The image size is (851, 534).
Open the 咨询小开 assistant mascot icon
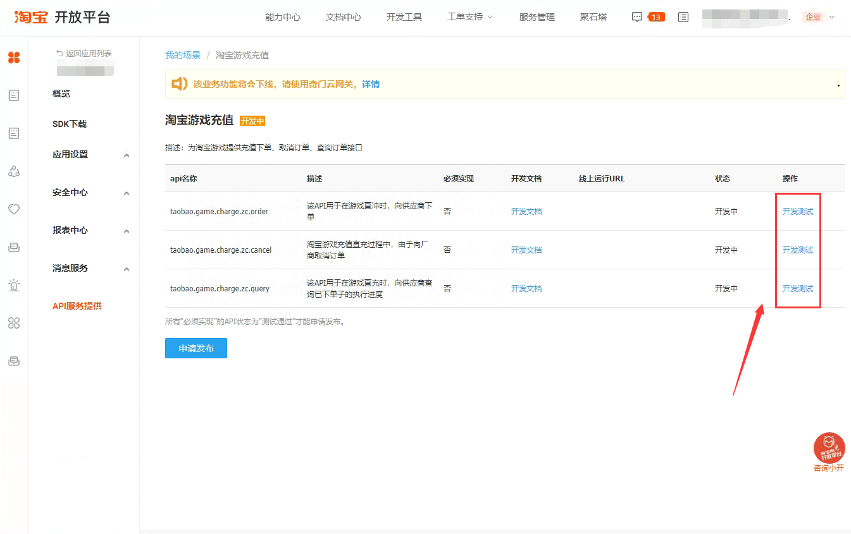(829, 448)
